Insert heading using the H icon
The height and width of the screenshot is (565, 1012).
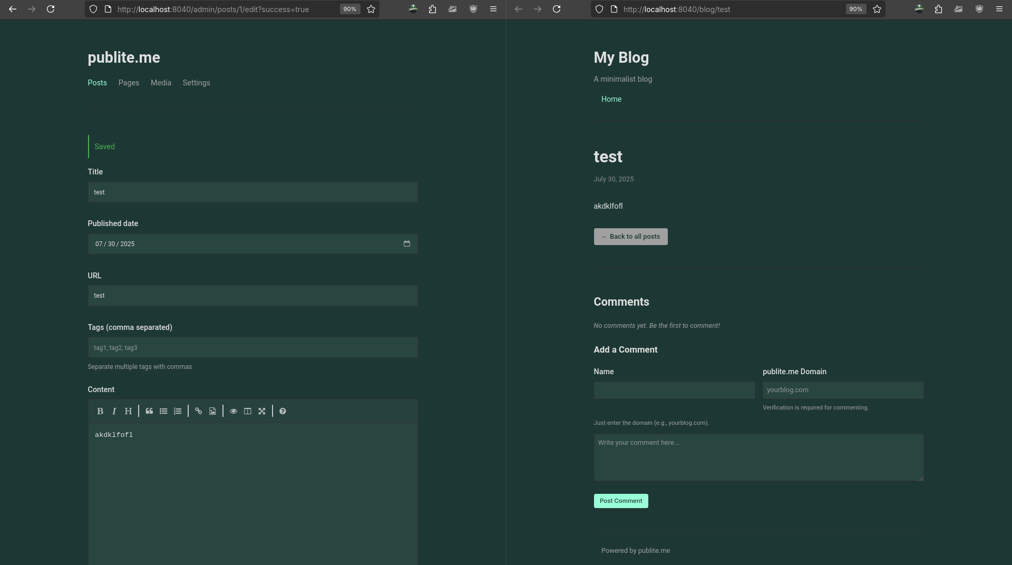pyautogui.click(x=128, y=411)
